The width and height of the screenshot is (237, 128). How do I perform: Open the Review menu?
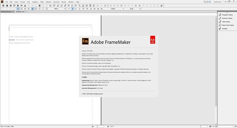tap(64, 2)
